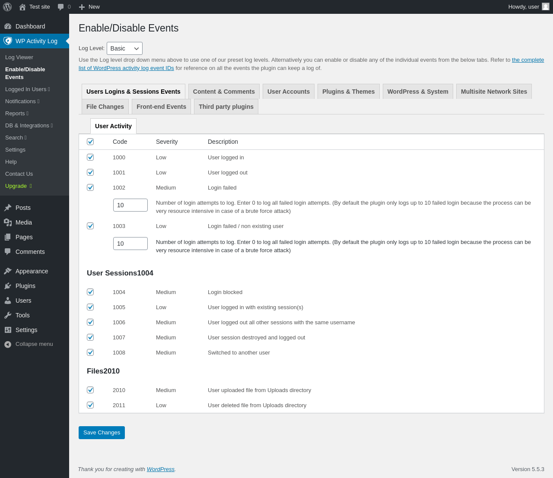Screen dimensions: 553x478
Task: Click the WP Activity Log shield icon
Action: coord(8,41)
